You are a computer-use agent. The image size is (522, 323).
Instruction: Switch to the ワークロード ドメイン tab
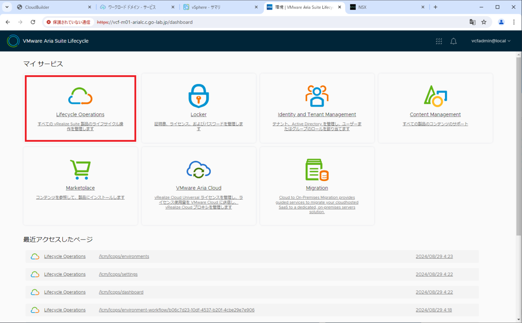[137, 7]
